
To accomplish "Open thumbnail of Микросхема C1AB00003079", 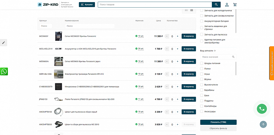I will click(x=58, y=87).
